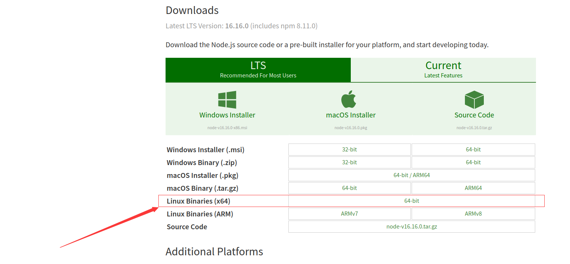This screenshot has height=264, width=570.
Task: Click the Windows logo icon
Action: click(227, 100)
